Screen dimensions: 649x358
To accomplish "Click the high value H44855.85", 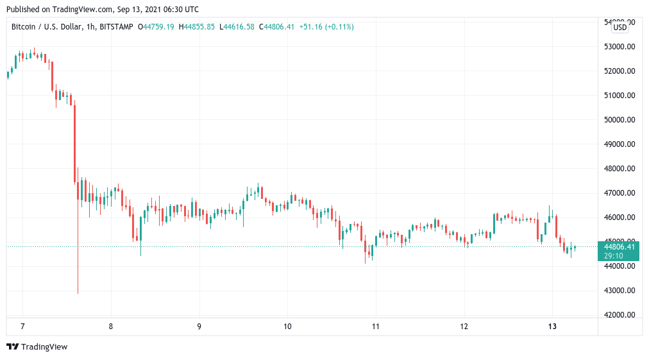I will click(x=197, y=27).
